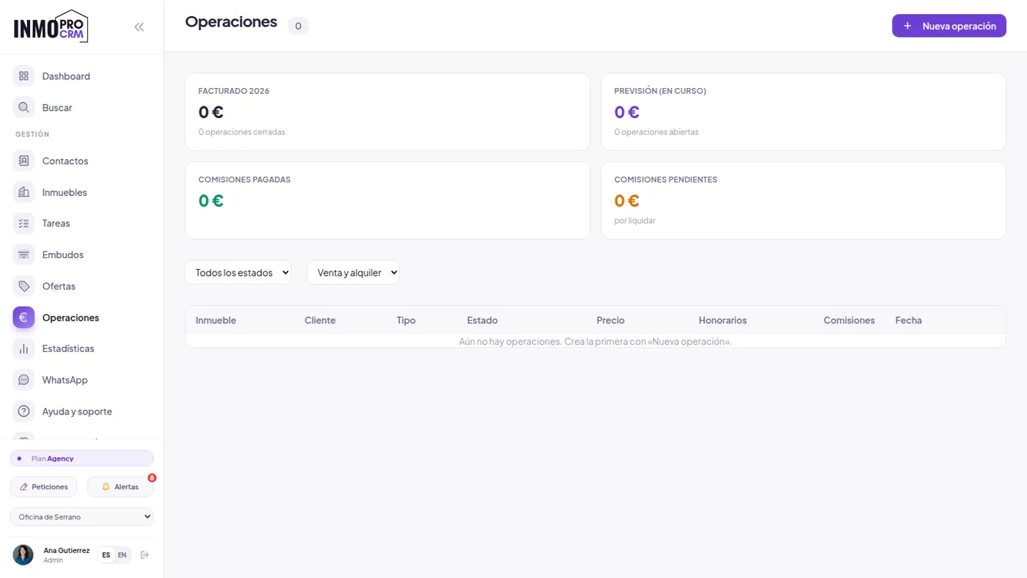Click Ana Gutierrez's profile avatar
Image resolution: width=1027 pixels, height=578 pixels.
[23, 555]
